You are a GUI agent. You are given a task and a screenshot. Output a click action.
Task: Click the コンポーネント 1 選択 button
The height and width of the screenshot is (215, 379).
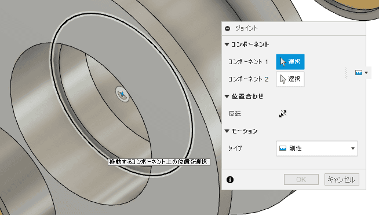click(290, 62)
